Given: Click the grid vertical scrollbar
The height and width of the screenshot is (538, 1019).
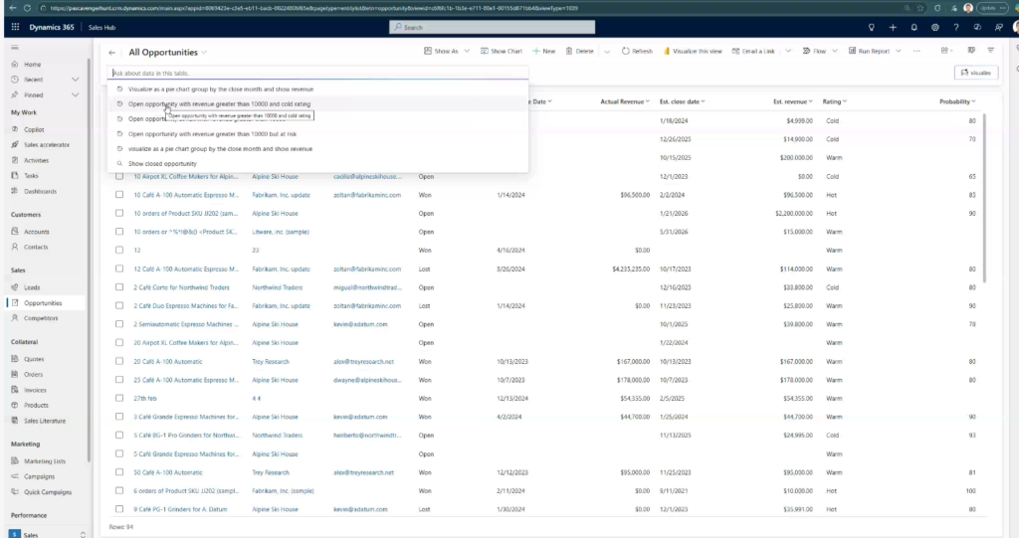Looking at the screenshot, I should 984,198.
